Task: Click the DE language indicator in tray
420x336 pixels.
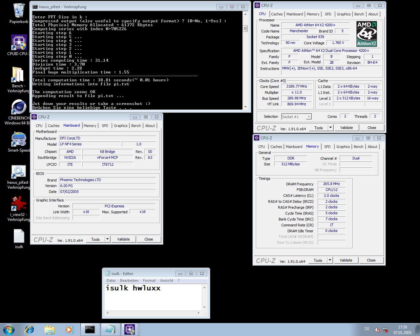Action: tap(367, 329)
